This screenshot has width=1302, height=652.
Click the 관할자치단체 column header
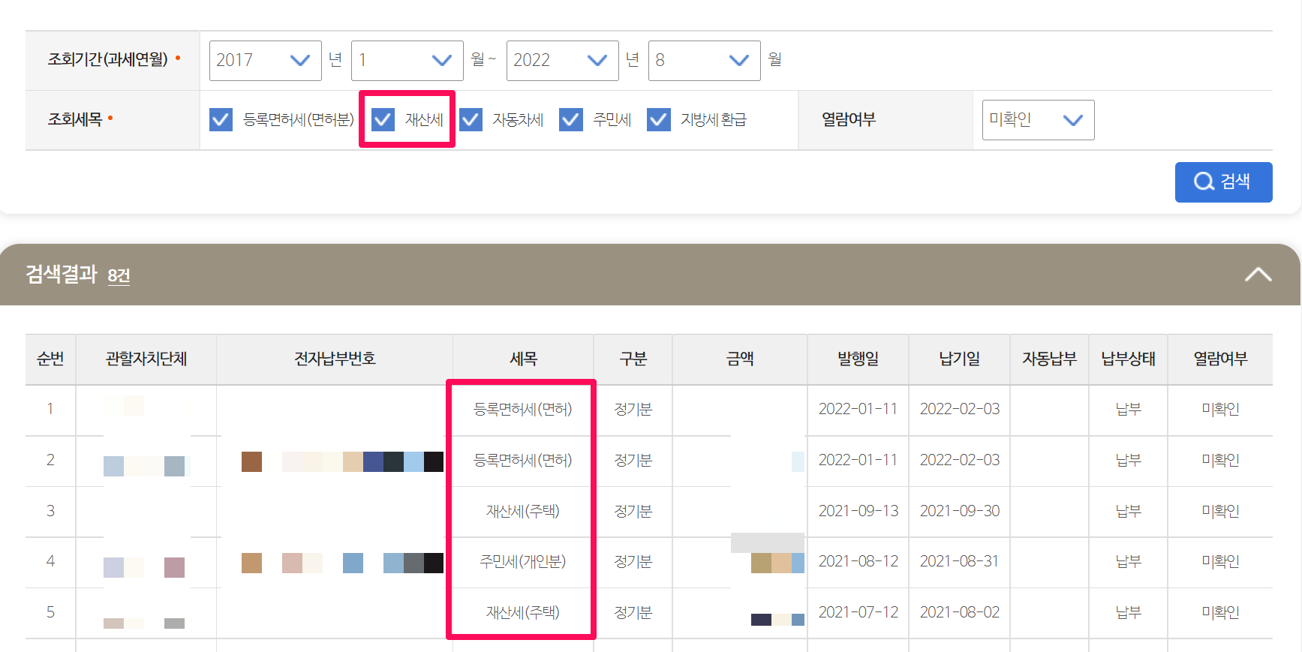click(x=146, y=359)
